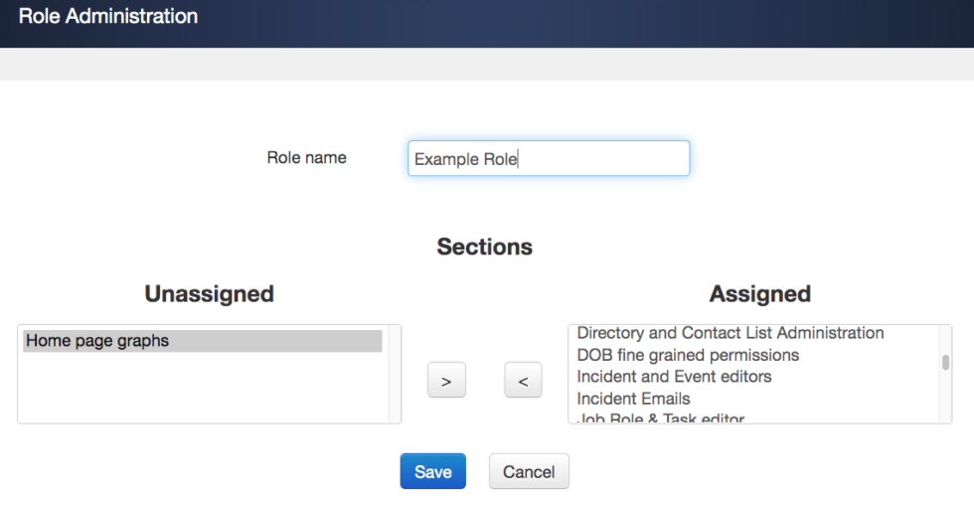Click the Assigned list scrollbar thumb
The height and width of the screenshot is (507, 974).
click(945, 362)
